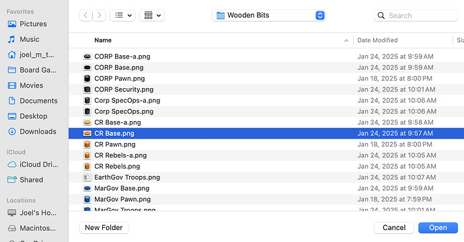464x242 pixels.
Task: Open Documents in the sidebar
Action: (32, 101)
